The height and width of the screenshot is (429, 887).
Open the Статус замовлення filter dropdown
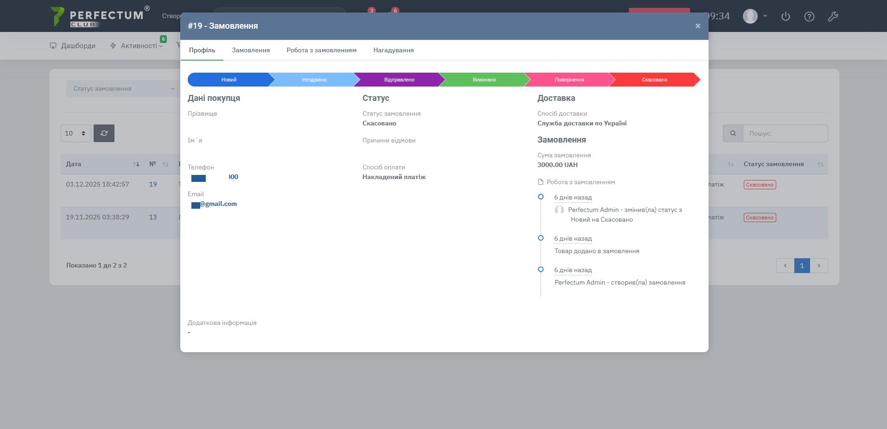pos(123,88)
